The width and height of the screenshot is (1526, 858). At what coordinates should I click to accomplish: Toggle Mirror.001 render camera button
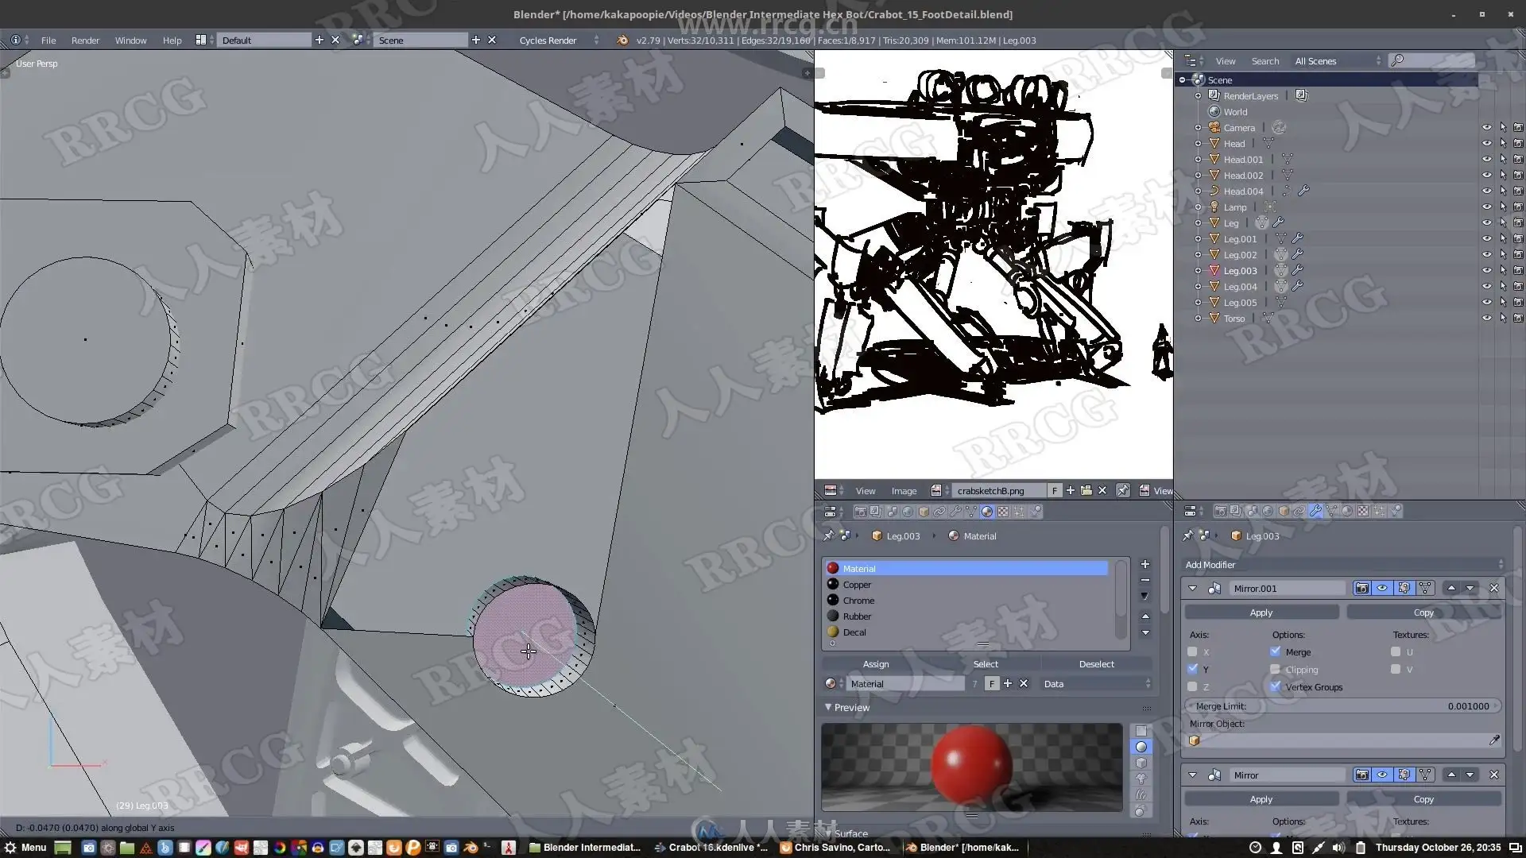point(1361,588)
